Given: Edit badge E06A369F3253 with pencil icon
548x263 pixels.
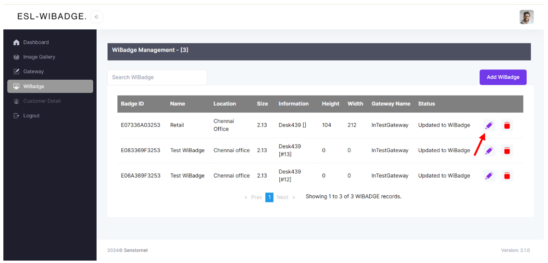Looking at the screenshot, I should [489, 176].
